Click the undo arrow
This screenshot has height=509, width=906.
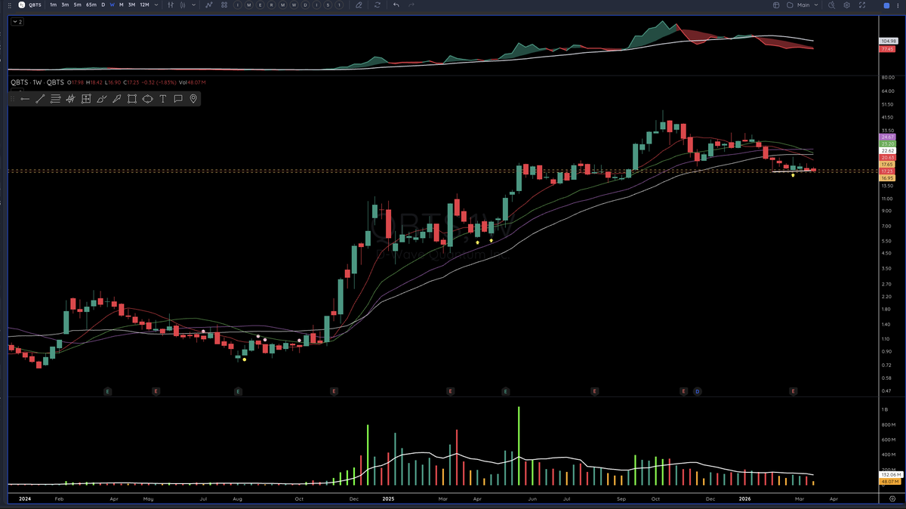pos(396,5)
